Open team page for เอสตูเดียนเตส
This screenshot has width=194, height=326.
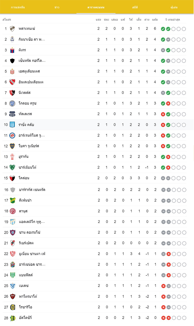tap(29, 71)
